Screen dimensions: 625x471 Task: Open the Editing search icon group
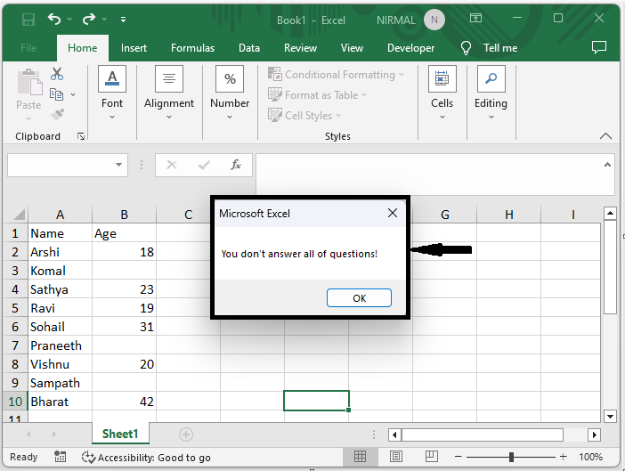[x=491, y=87]
